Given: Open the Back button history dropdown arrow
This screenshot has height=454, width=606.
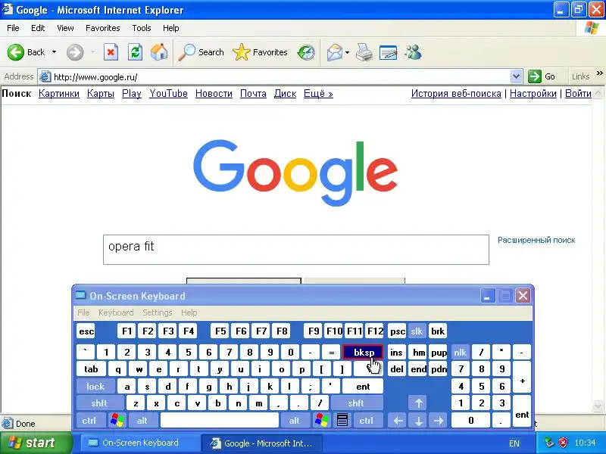Looking at the screenshot, I should pyautogui.click(x=54, y=52).
